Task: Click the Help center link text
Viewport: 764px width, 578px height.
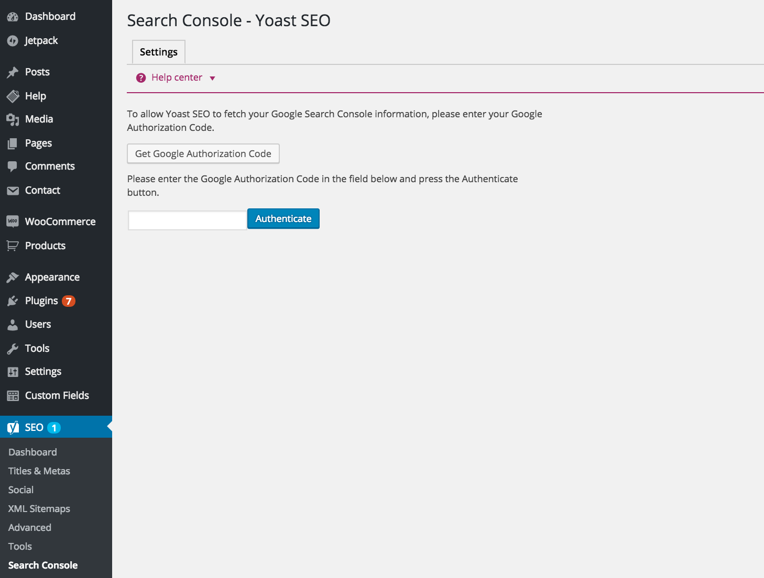Action: (x=177, y=77)
